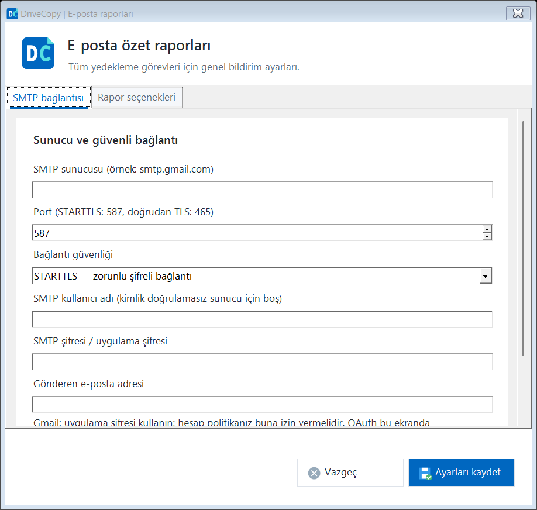Click the "SMTP kullanıcı adı" label text
537x510 pixels.
click(x=157, y=298)
